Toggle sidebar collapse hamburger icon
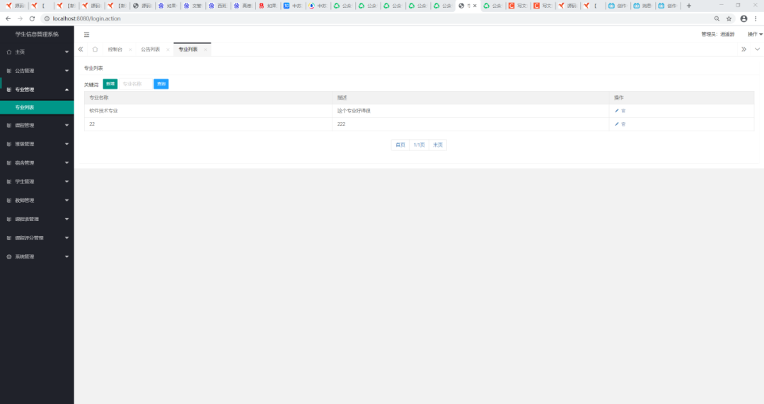This screenshot has height=404, width=764. (87, 35)
